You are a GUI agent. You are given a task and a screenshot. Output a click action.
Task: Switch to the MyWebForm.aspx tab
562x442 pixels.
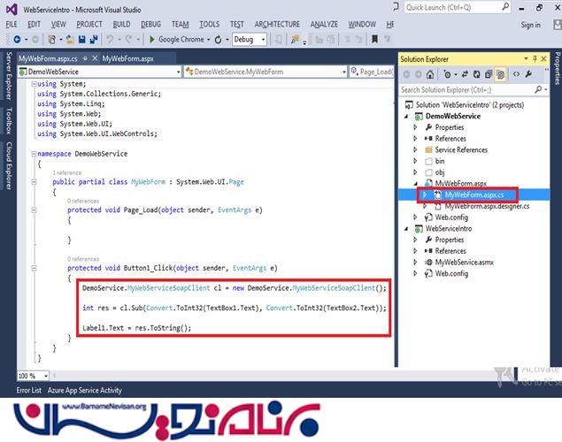127,59
